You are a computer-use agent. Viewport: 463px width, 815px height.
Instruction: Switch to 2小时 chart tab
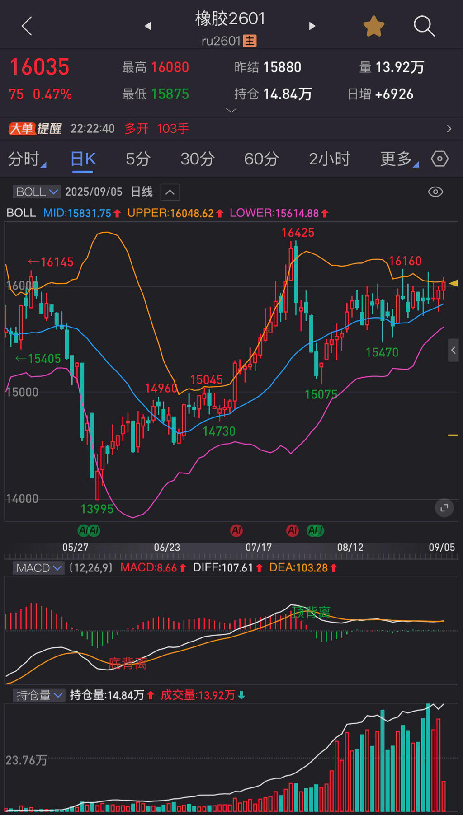[330, 159]
